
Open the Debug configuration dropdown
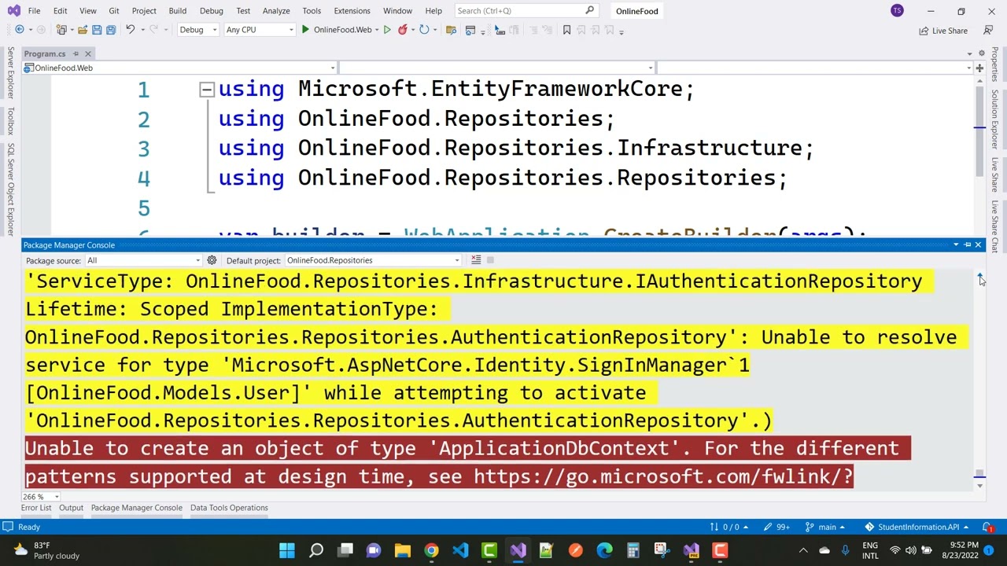coord(197,30)
